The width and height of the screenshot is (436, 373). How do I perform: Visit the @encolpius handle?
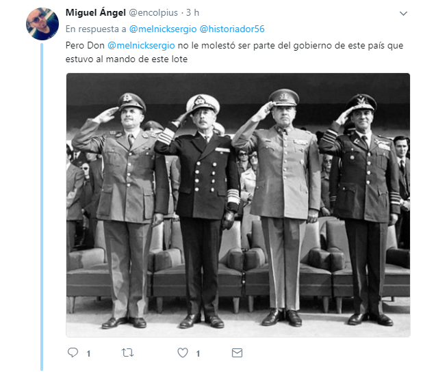click(x=153, y=13)
